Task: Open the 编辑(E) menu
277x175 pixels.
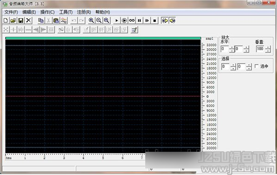Action: click(x=29, y=12)
